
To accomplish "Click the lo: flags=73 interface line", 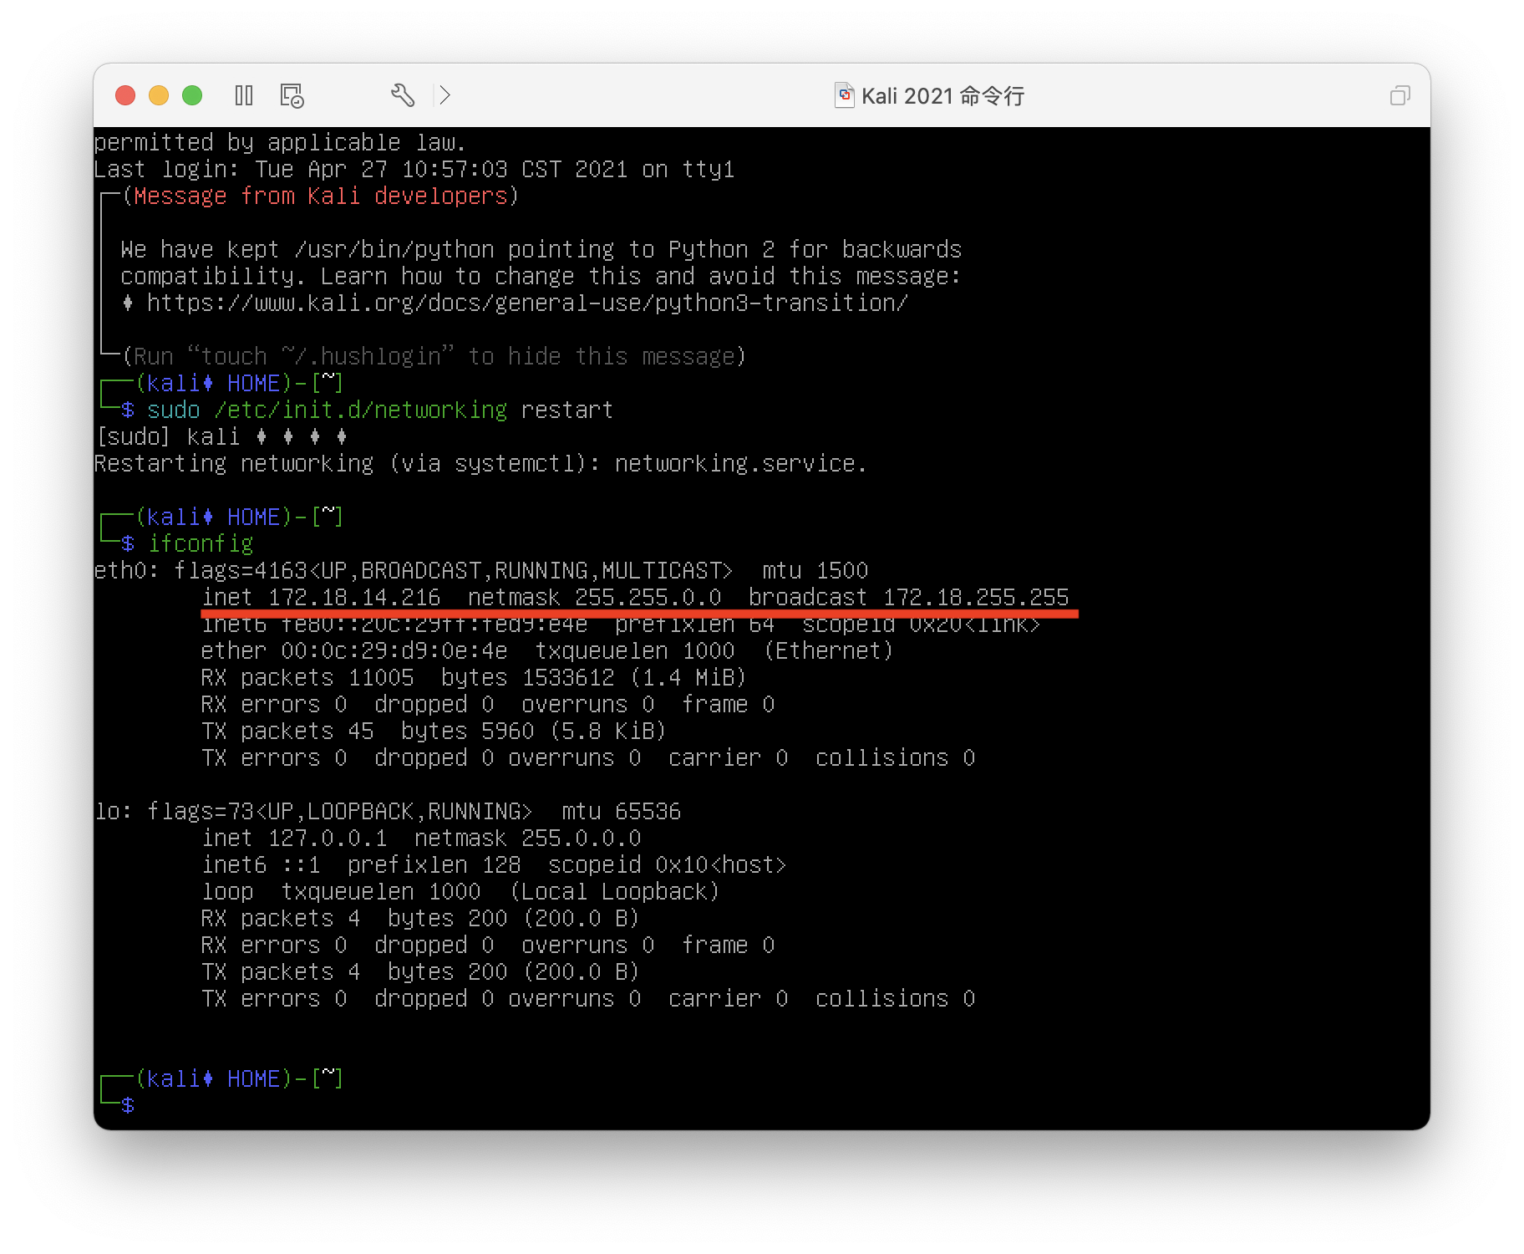I will point(388,811).
